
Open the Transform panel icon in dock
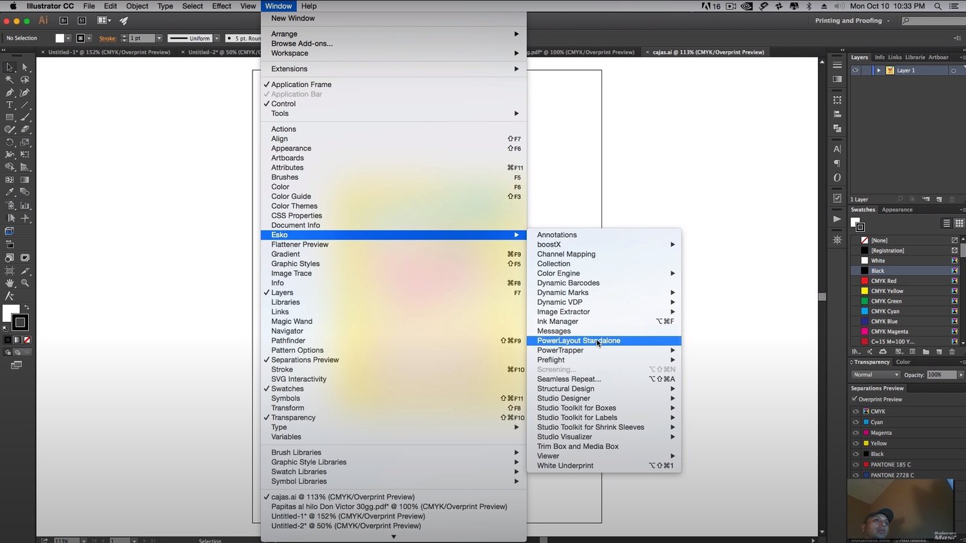coord(837,100)
